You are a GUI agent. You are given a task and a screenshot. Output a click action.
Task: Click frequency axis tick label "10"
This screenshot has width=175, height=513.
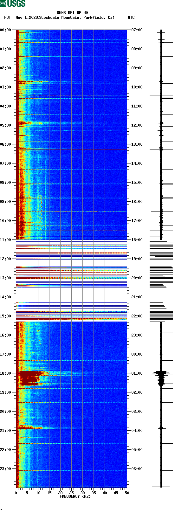[38, 493]
